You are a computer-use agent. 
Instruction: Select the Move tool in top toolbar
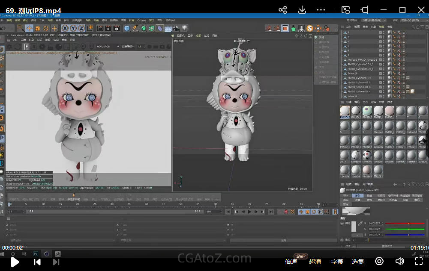tap(29, 28)
